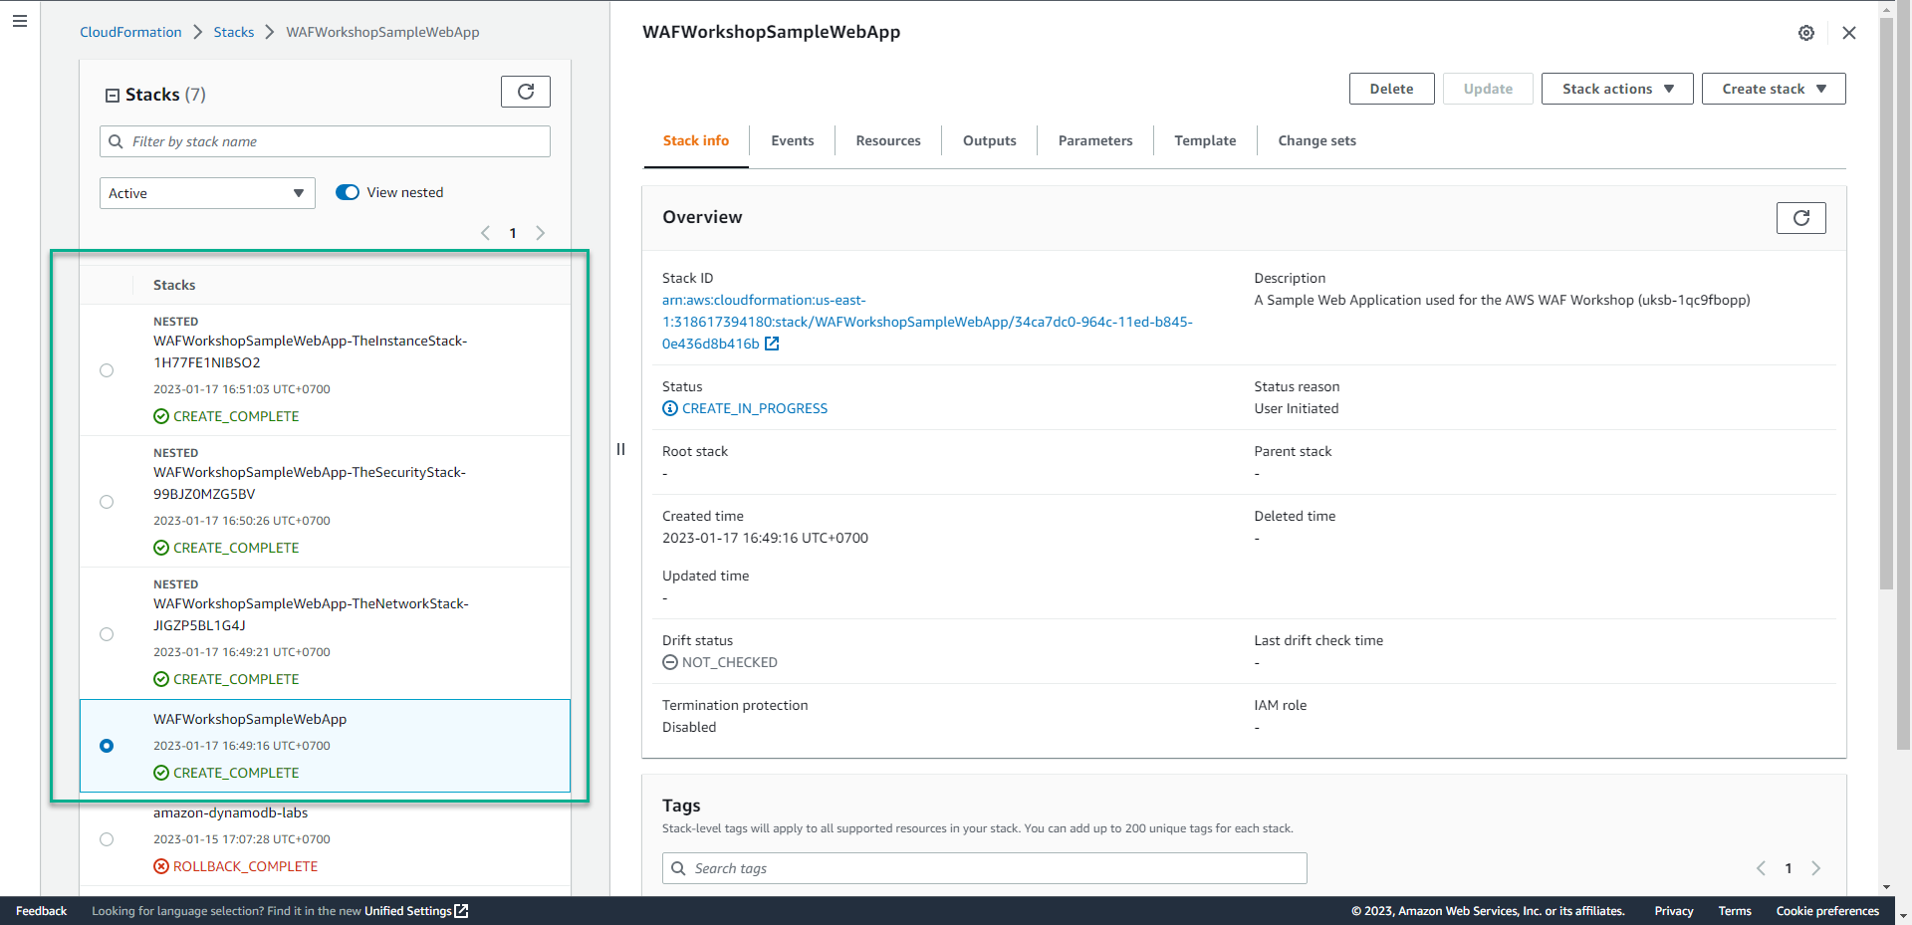Image resolution: width=1912 pixels, height=925 pixels.
Task: Click the Feedback link in footer
Action: click(42, 911)
